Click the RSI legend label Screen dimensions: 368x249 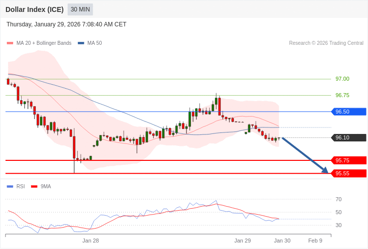click(20, 187)
